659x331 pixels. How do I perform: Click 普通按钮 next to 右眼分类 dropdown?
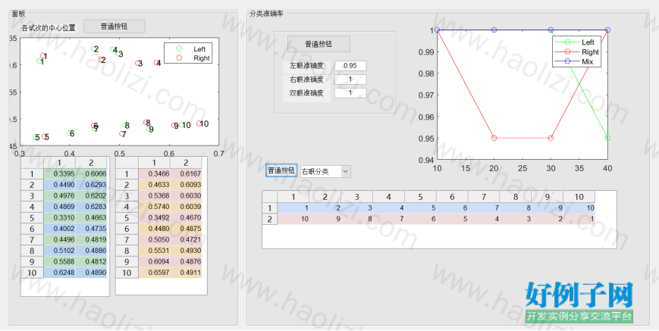point(281,170)
